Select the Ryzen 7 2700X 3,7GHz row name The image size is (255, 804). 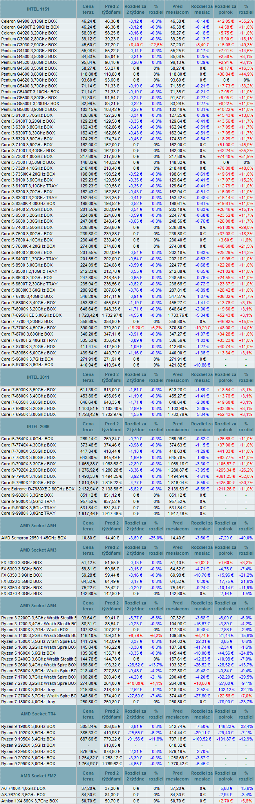tap(39, 695)
